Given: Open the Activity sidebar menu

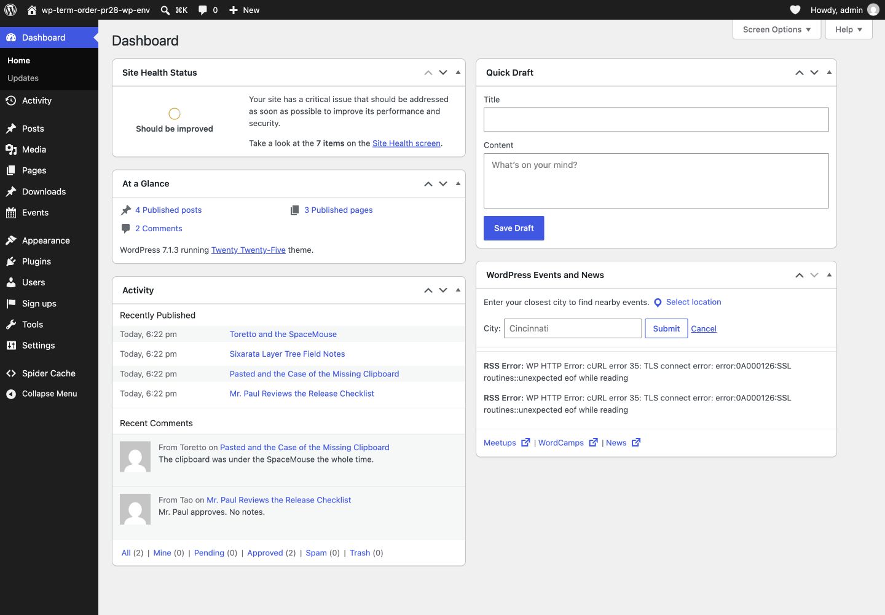Looking at the screenshot, I should pos(49,101).
